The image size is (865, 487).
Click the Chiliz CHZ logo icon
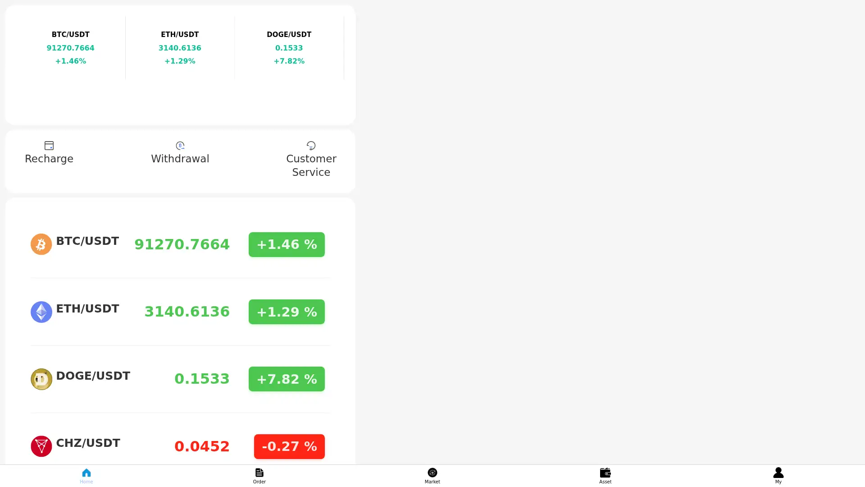click(x=41, y=446)
